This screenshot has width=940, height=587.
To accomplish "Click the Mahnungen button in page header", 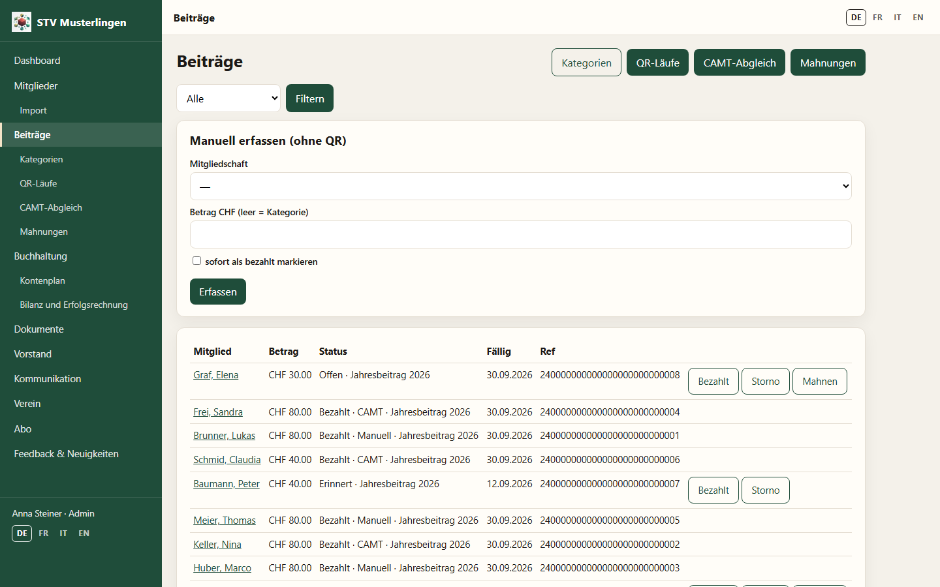I will 828,63.
